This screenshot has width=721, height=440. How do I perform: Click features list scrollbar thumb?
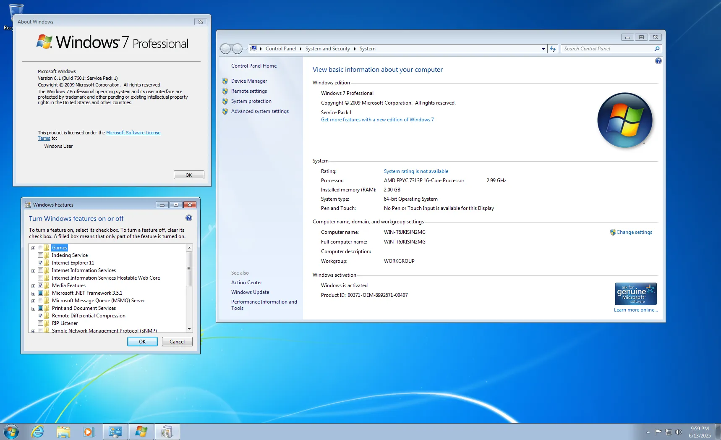189,269
